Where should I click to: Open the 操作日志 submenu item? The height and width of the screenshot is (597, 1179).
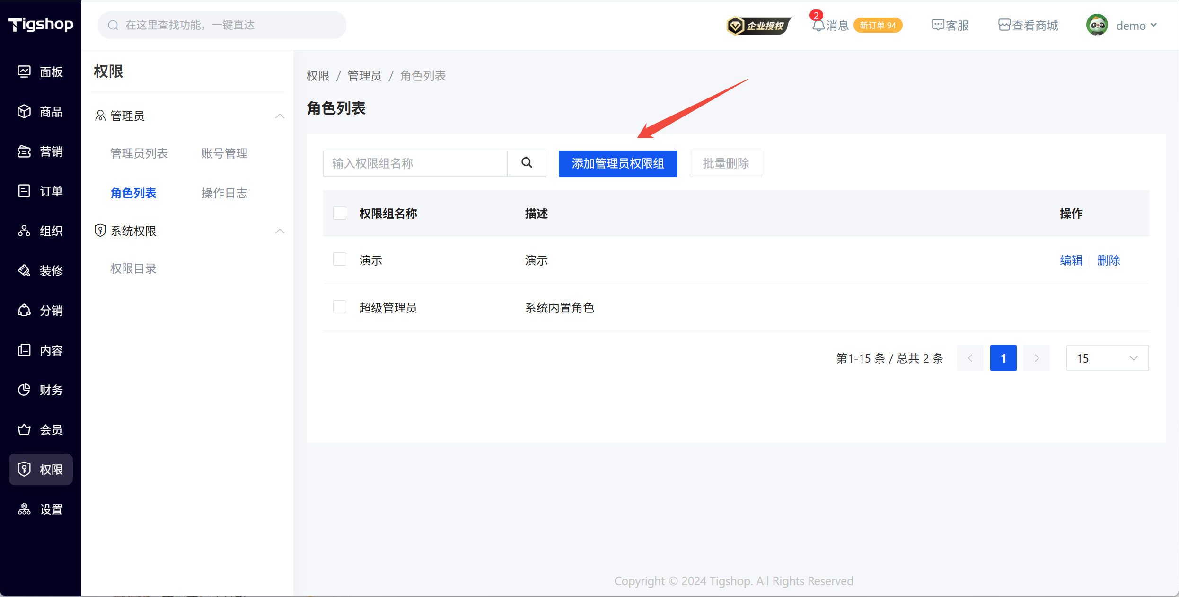pyautogui.click(x=224, y=193)
